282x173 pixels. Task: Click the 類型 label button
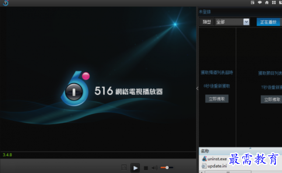click(x=207, y=22)
